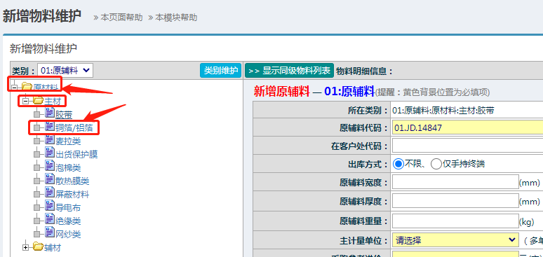Select the 不限 radio button
The width and height of the screenshot is (543, 257).
(x=398, y=164)
